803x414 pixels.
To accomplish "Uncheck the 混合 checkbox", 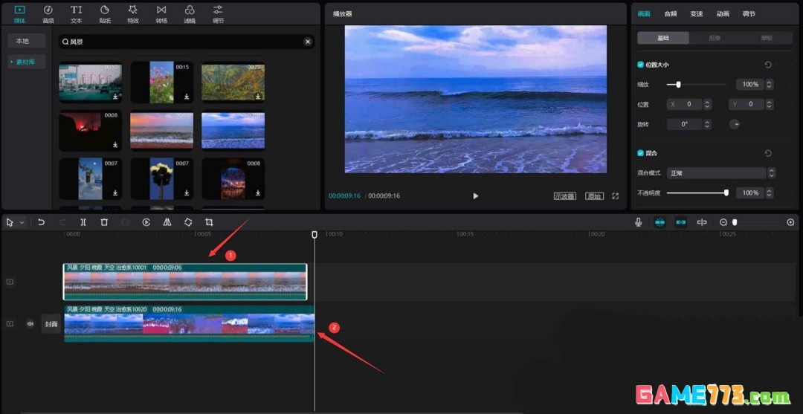I will (641, 153).
